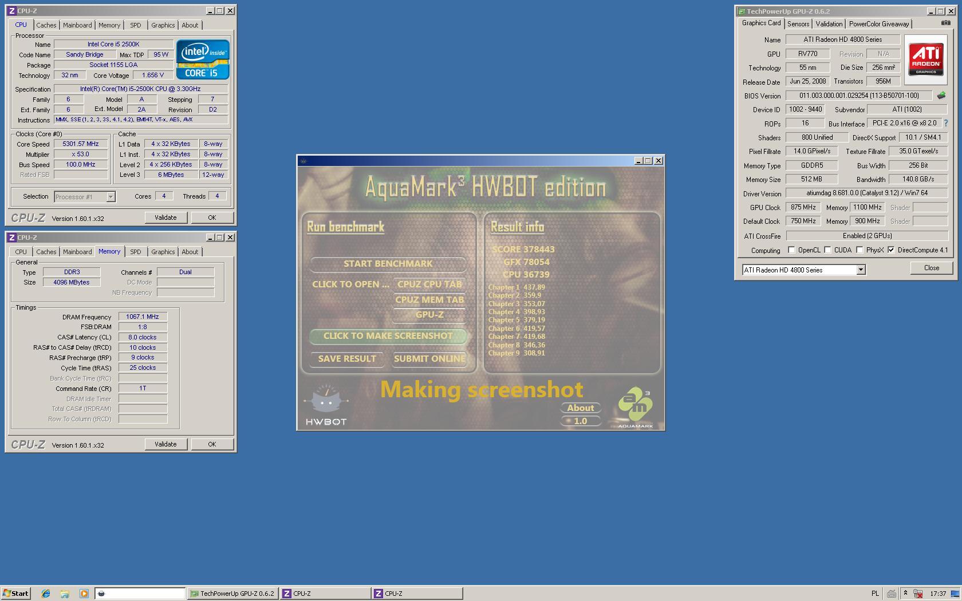962x601 pixels.
Task: Open the Validation tab in GPU-Z
Action: point(829,24)
